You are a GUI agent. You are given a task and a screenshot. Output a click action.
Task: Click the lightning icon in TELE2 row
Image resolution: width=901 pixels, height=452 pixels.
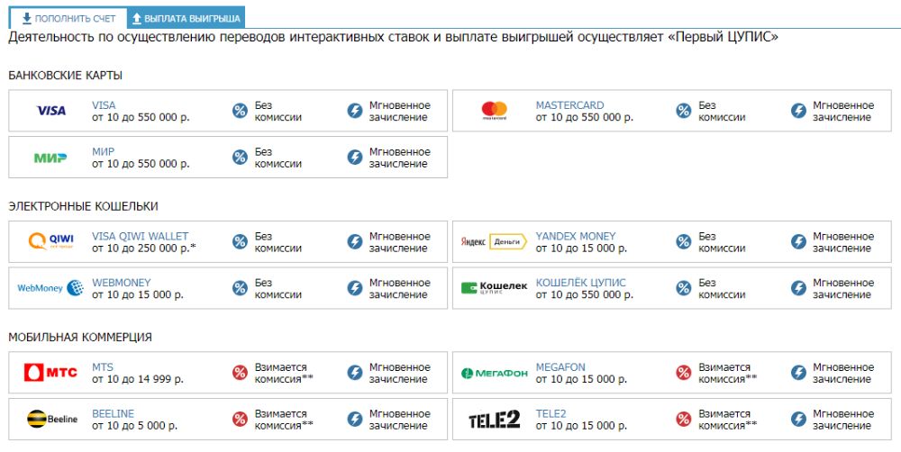point(798,420)
